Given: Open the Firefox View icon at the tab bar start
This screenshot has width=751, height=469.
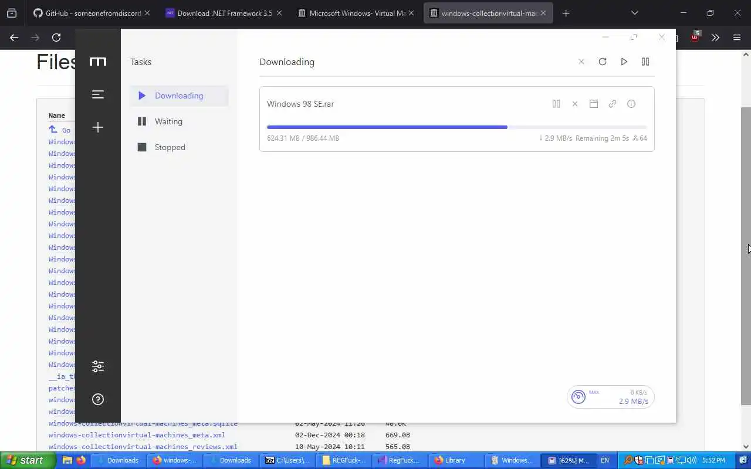Looking at the screenshot, I should (12, 13).
